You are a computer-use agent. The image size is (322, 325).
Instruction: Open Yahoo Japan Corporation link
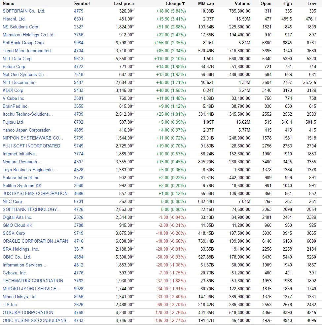(26, 130)
